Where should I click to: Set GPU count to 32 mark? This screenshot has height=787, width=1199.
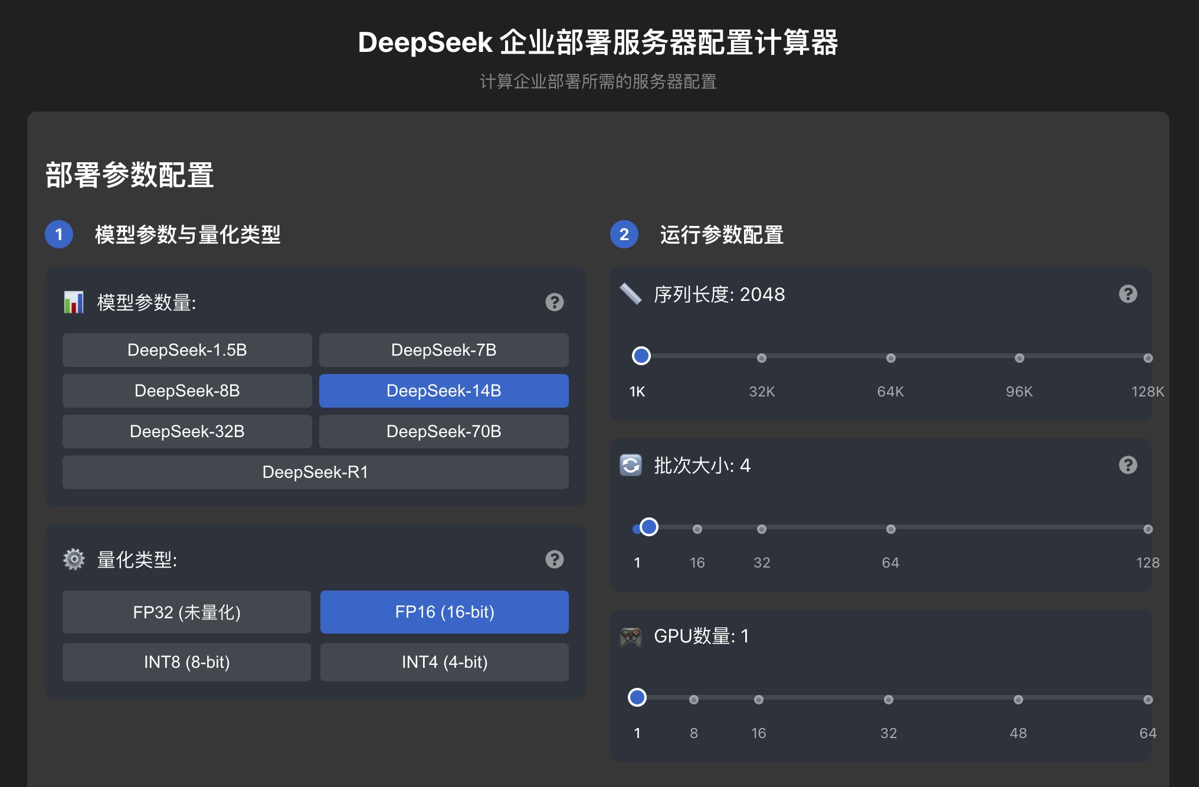888,700
